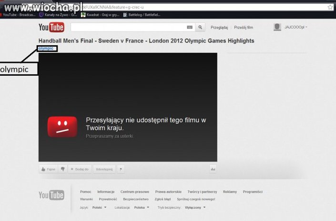Click the JAJCOOOpl user avatar

[x=277, y=27]
